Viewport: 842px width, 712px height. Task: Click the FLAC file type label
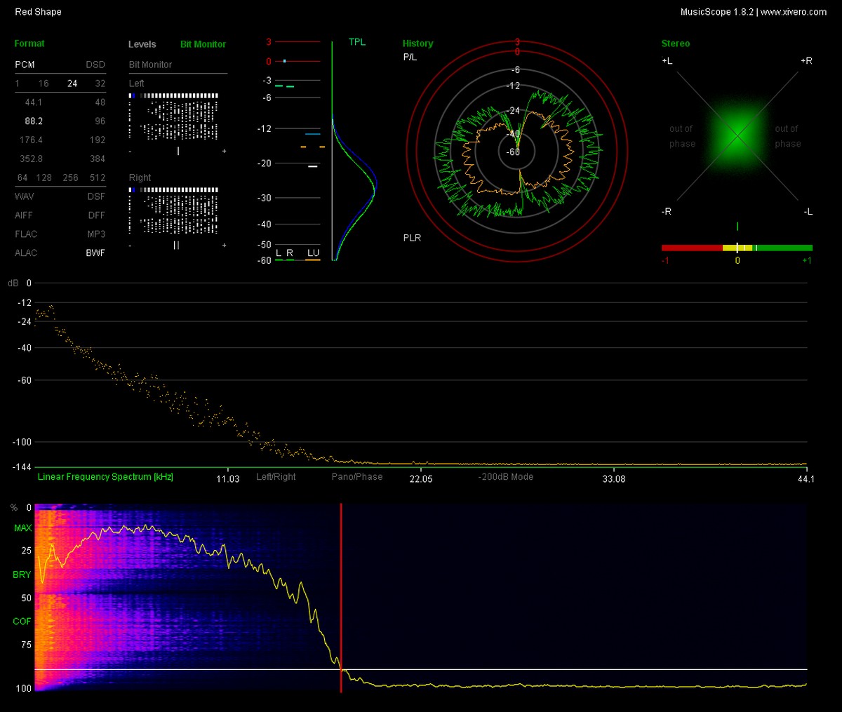(26, 234)
